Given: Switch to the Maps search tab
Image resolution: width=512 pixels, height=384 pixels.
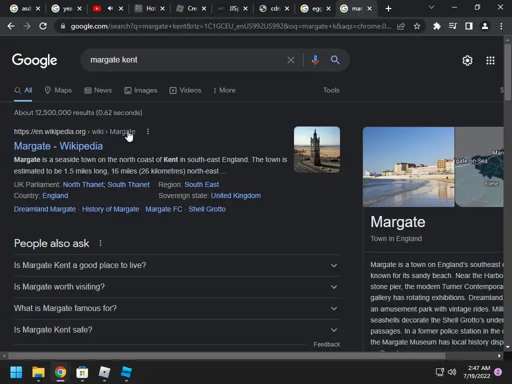Looking at the screenshot, I should point(58,90).
